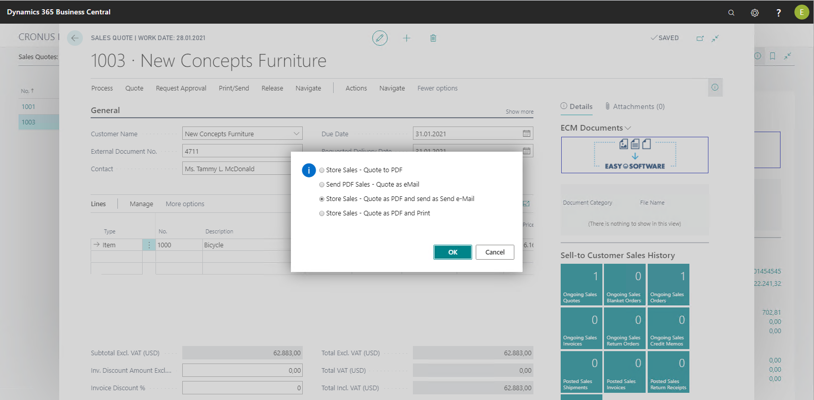Click the plus icon to create new quote
The width and height of the screenshot is (814, 400).
pos(407,38)
